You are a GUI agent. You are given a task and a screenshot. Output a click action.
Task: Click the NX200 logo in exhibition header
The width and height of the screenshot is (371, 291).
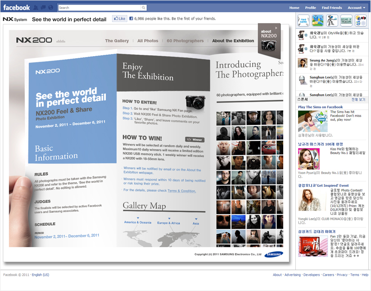coord(34,40)
